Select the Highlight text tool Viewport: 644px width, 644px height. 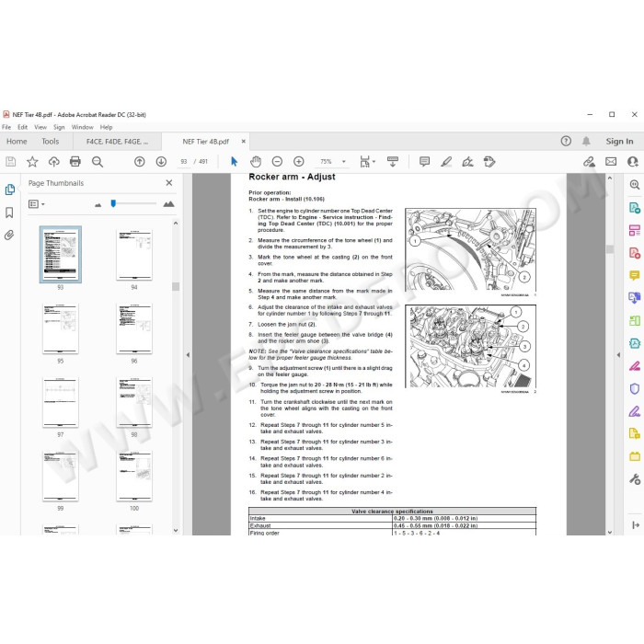[x=446, y=162]
